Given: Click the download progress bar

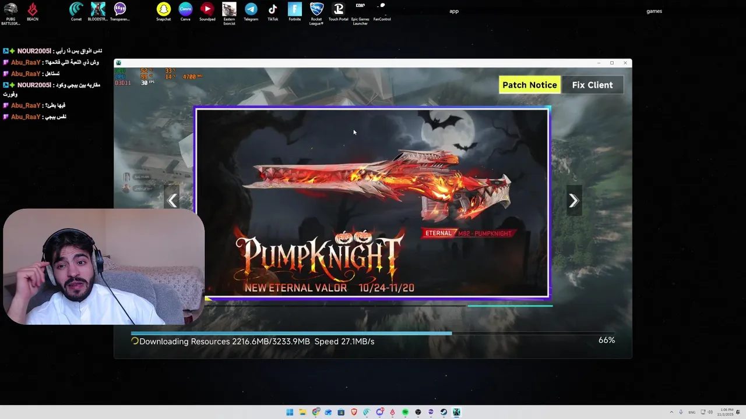Looking at the screenshot, I should 373,333.
